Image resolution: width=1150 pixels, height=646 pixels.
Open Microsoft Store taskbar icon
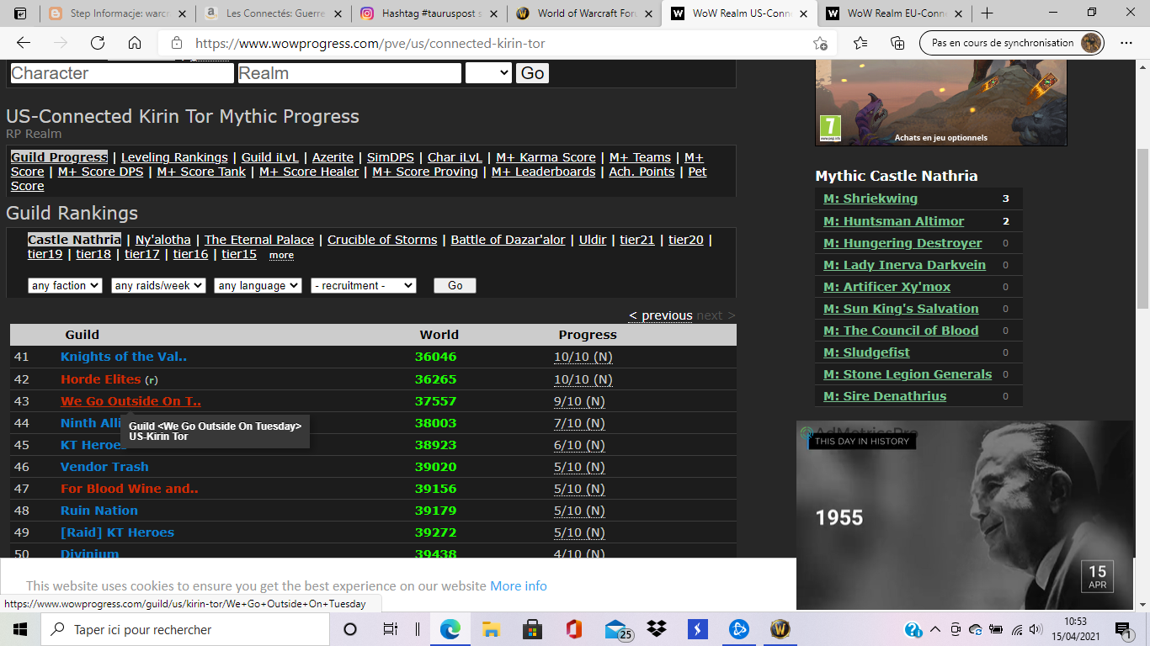tap(532, 629)
